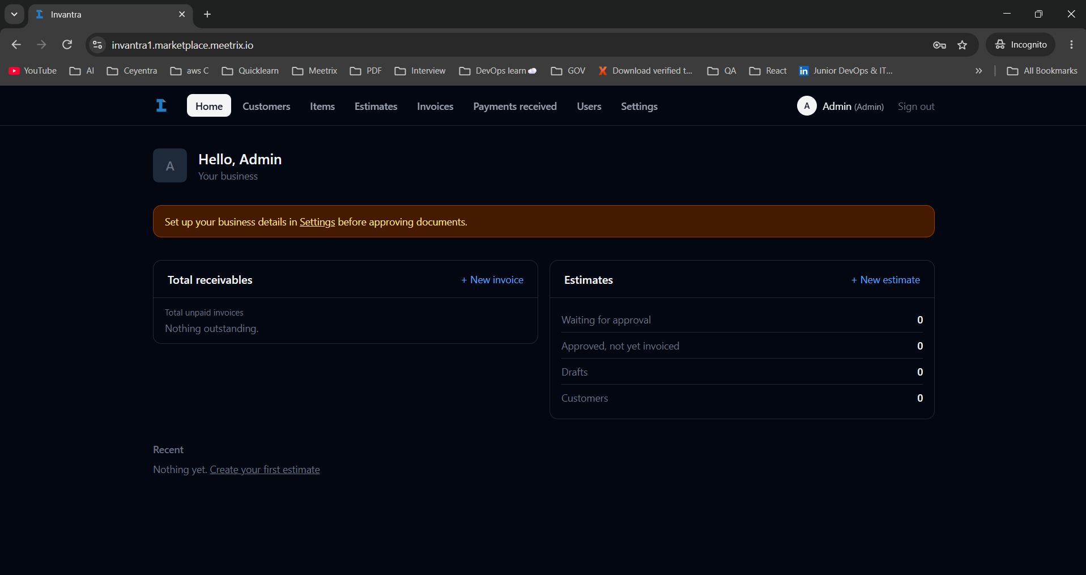This screenshot has height=575, width=1086.
Task: Open a new browser tab
Action: pyautogui.click(x=207, y=14)
